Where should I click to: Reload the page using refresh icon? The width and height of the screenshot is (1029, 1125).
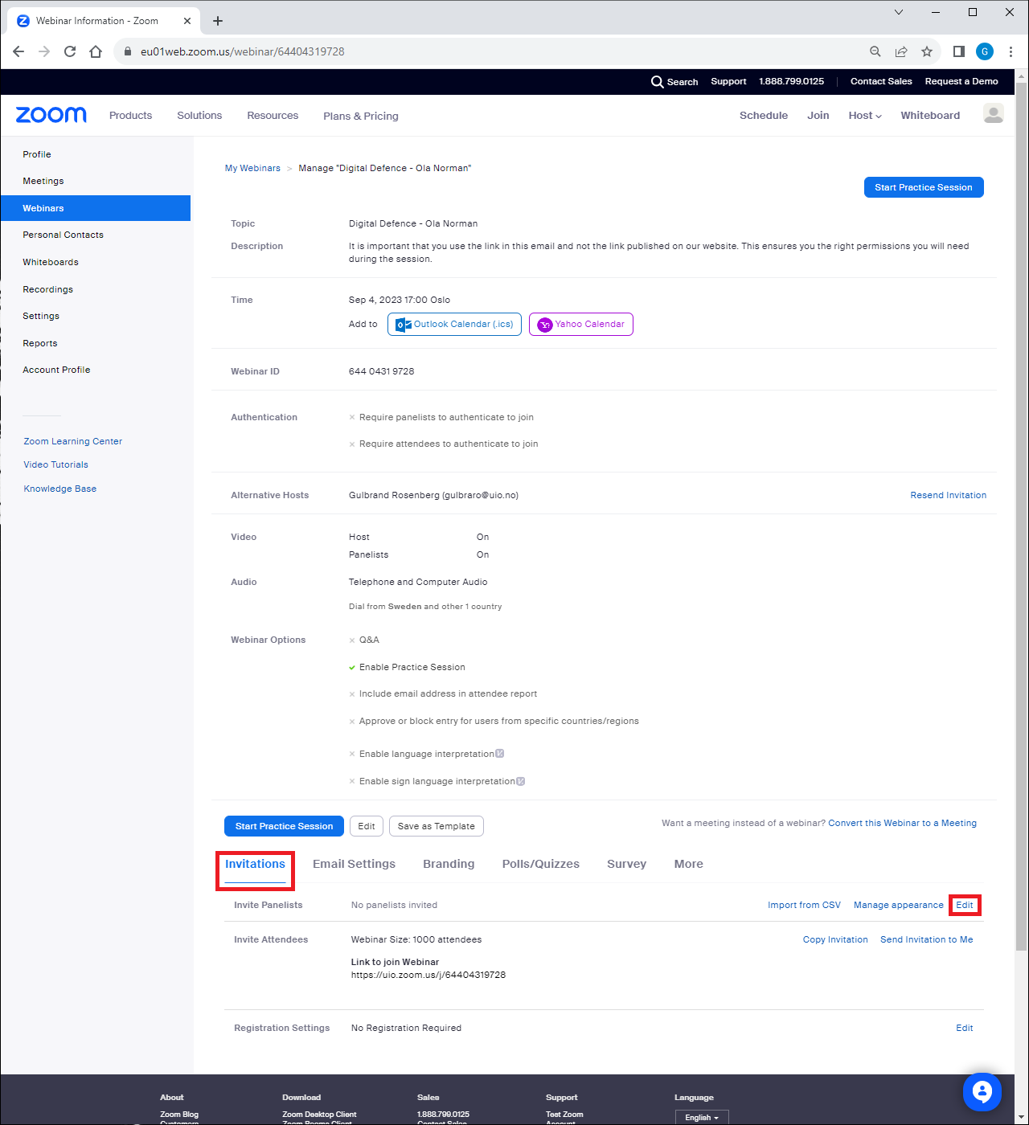click(x=70, y=51)
